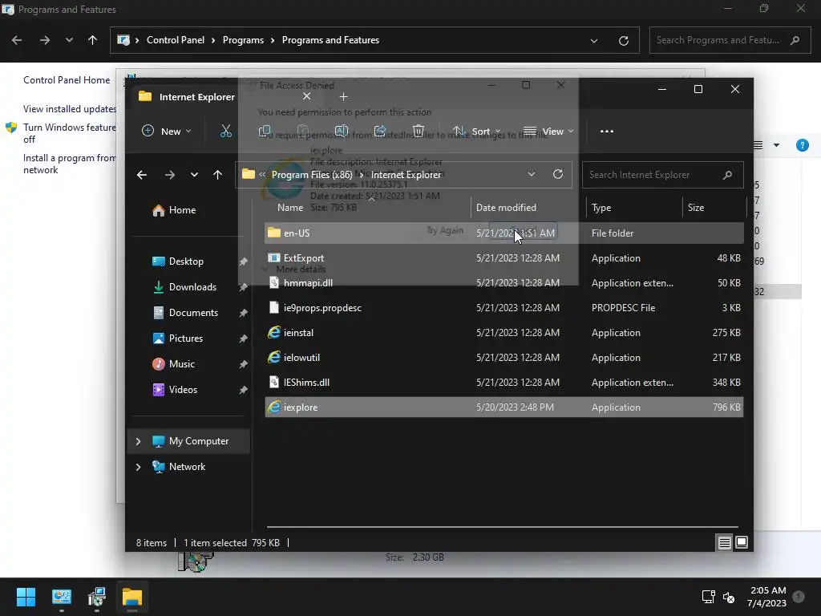Open Control Panel Home link

pyautogui.click(x=67, y=80)
